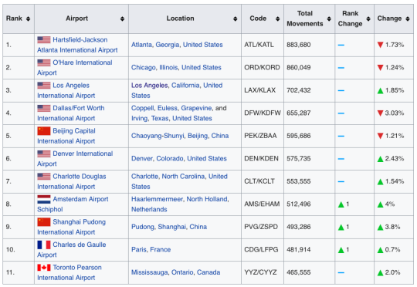The width and height of the screenshot is (417, 287).
Task: Sort by Change column sort arrows
Action: pos(408,19)
